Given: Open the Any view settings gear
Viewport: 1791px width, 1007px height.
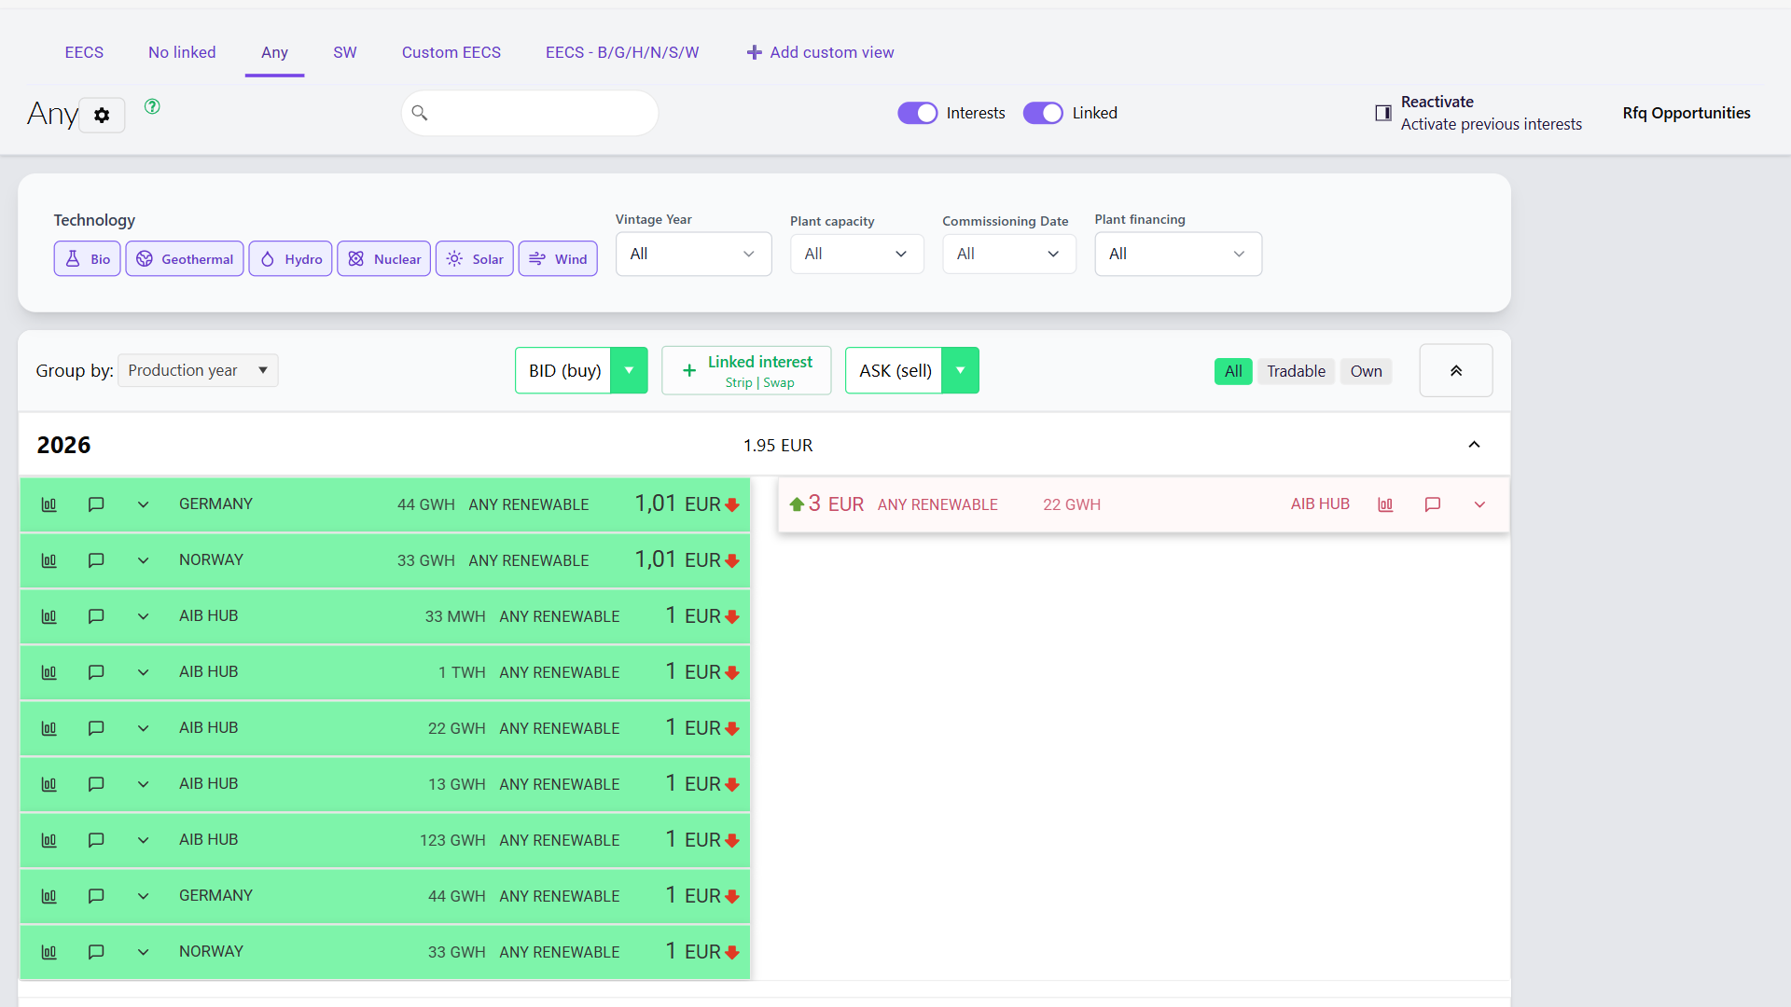Looking at the screenshot, I should pyautogui.click(x=102, y=115).
